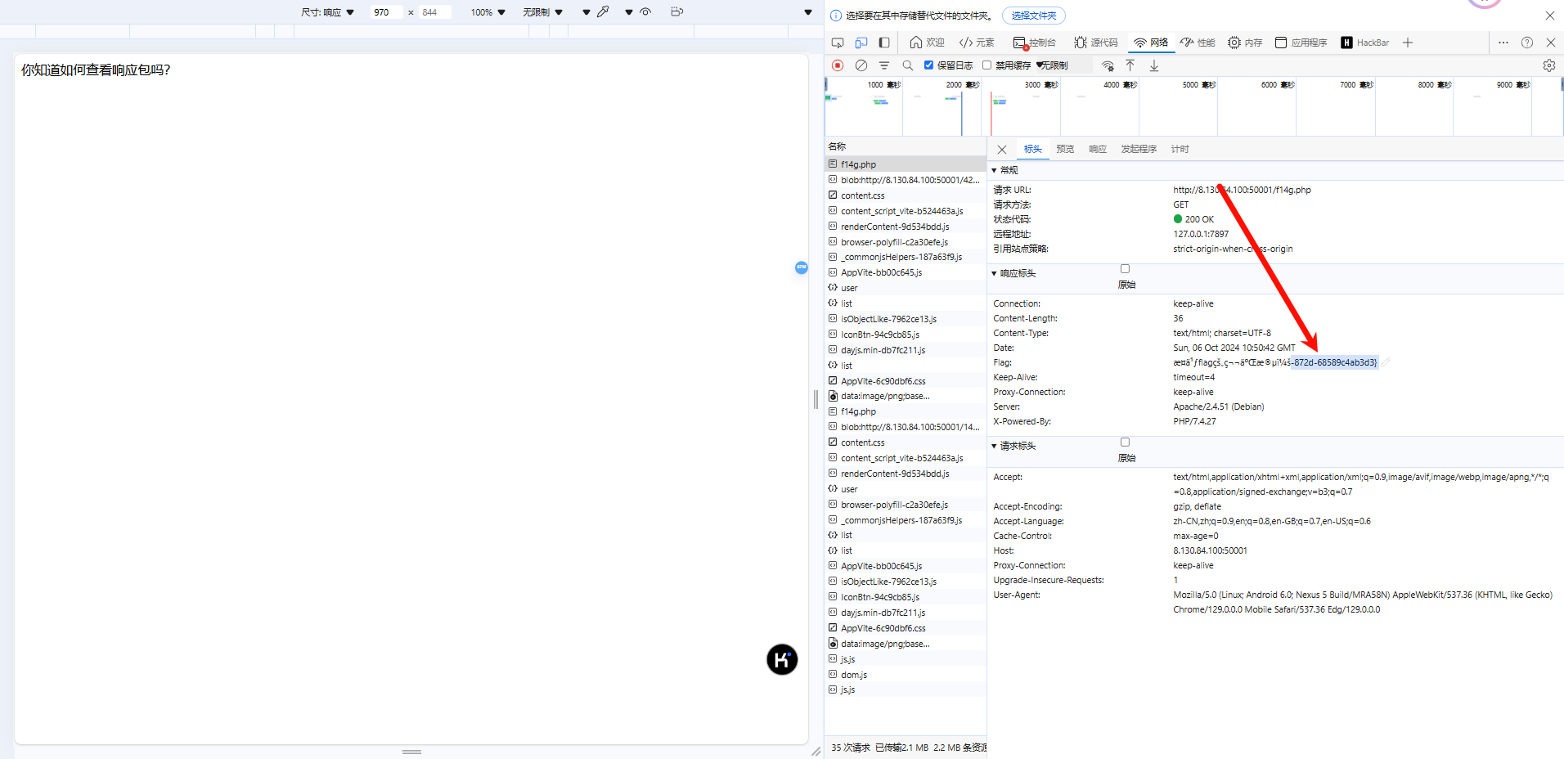Dismiss the override folder info bar
This screenshot has width=1564, height=759.
coord(1550,16)
